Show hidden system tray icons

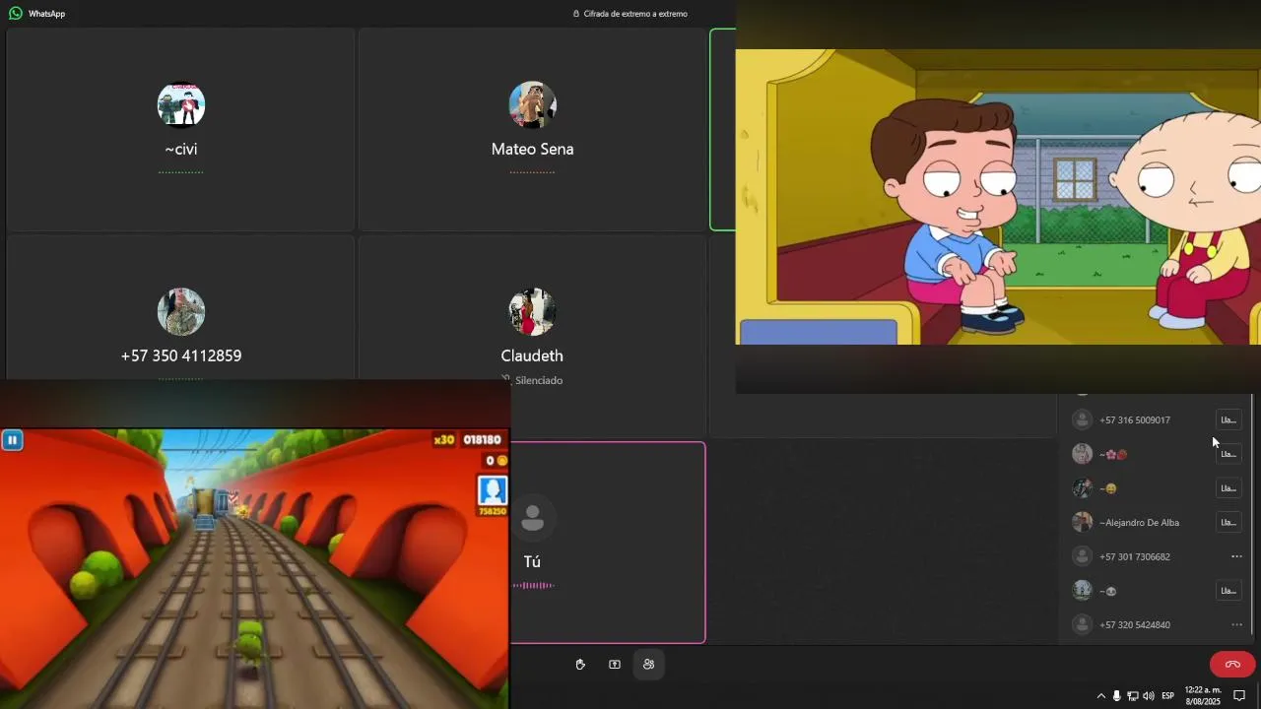coord(1100,695)
